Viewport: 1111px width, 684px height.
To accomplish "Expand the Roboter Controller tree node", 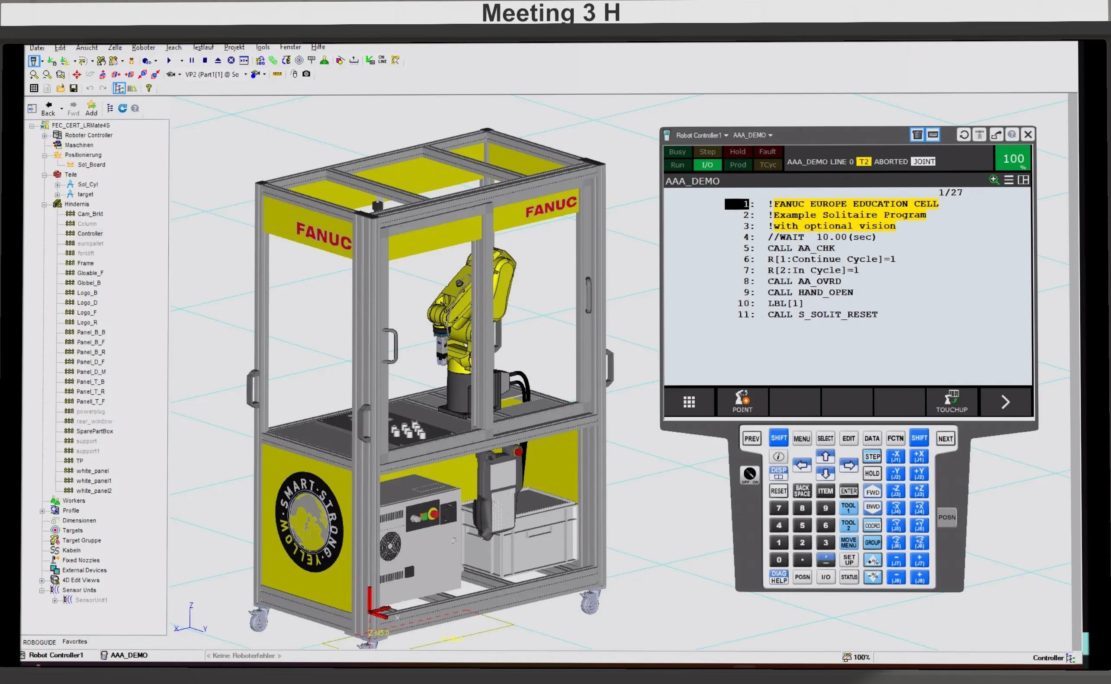I will (44, 136).
